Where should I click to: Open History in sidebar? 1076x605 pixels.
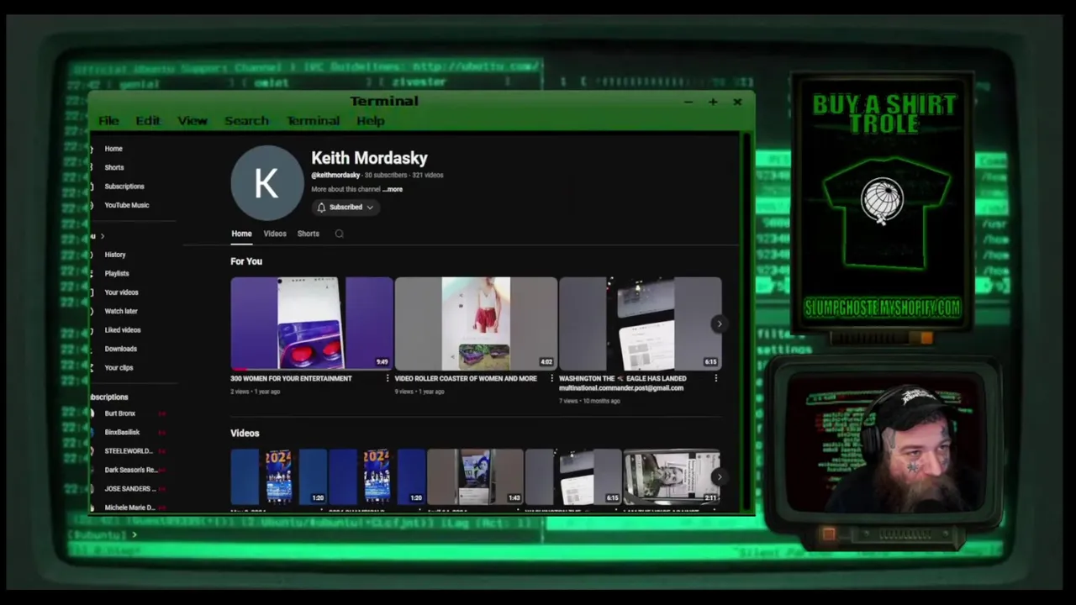click(115, 255)
